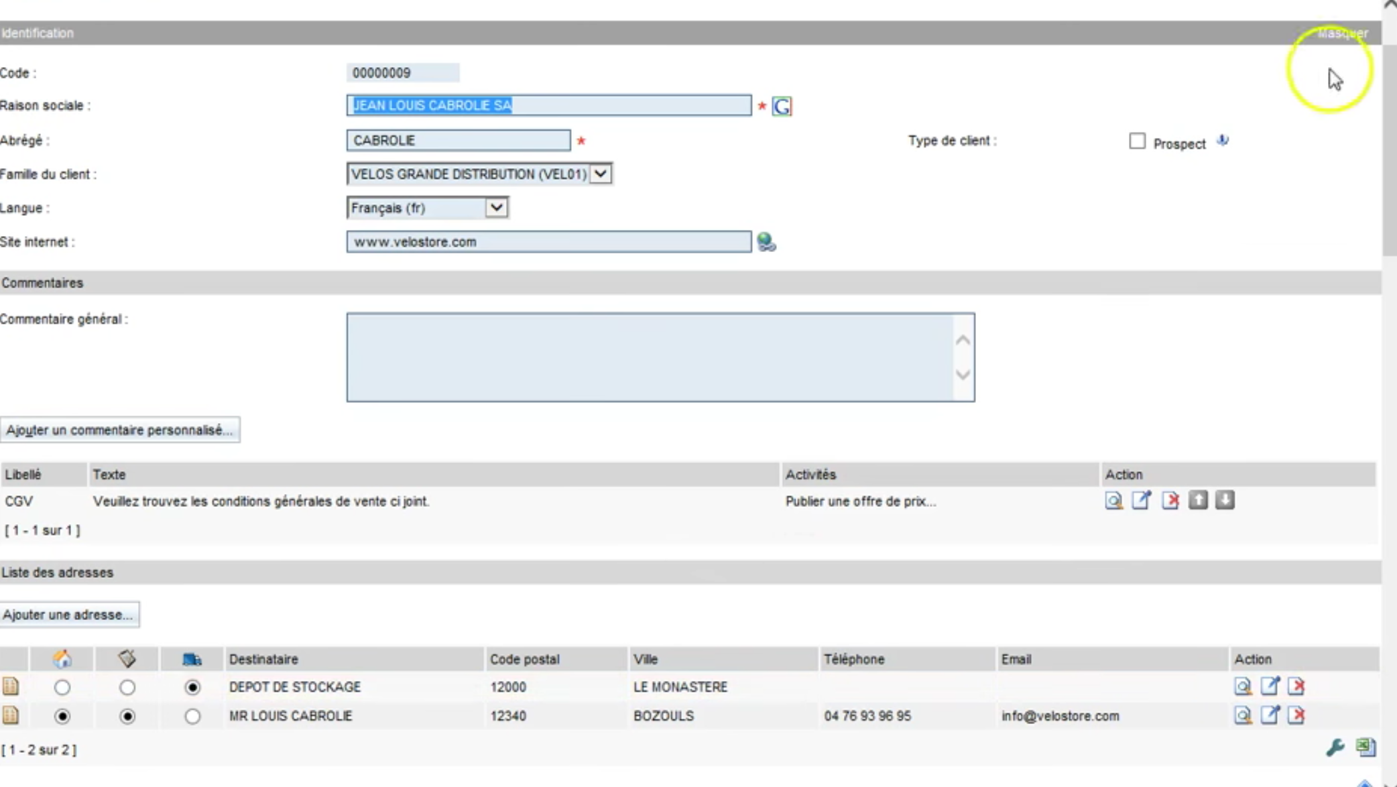Open the note icon for MR LOUIS CABROLIE row
Image resolution: width=1397 pixels, height=787 pixels.
[x=10, y=715]
